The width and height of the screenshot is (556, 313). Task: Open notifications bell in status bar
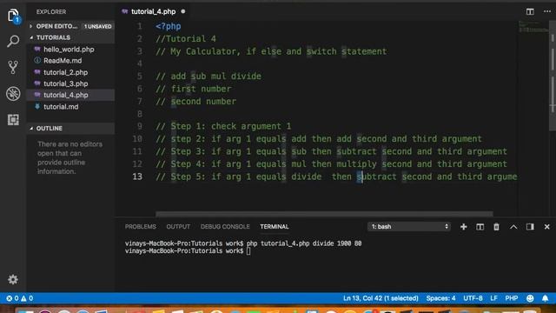[545, 298]
